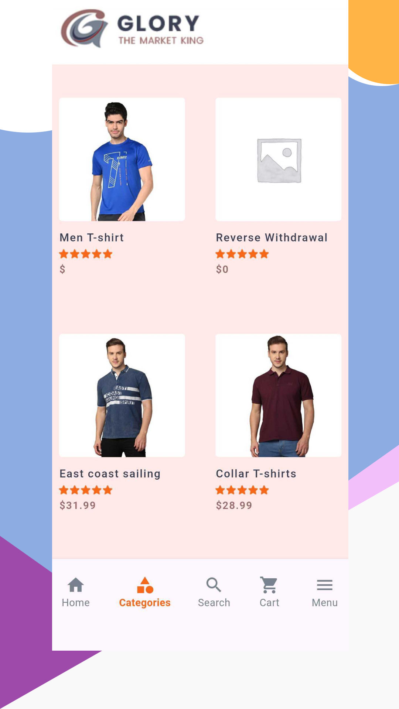Click the $28.99 price label
The height and width of the screenshot is (709, 399).
tap(234, 505)
